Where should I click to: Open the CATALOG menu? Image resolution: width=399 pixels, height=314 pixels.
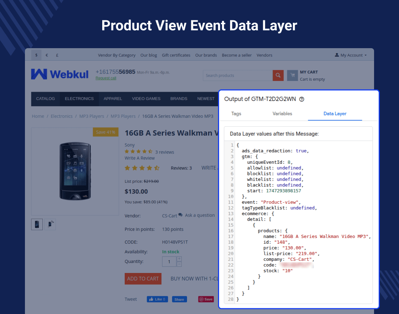(x=46, y=98)
